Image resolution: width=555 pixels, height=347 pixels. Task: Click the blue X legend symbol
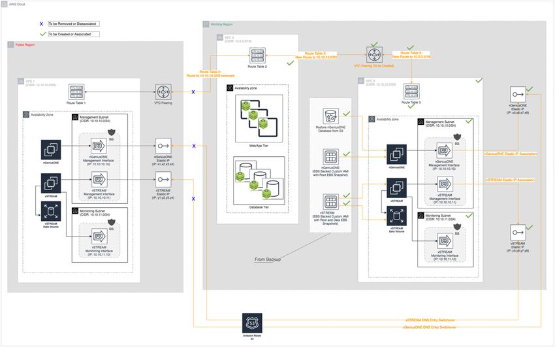pyautogui.click(x=41, y=24)
